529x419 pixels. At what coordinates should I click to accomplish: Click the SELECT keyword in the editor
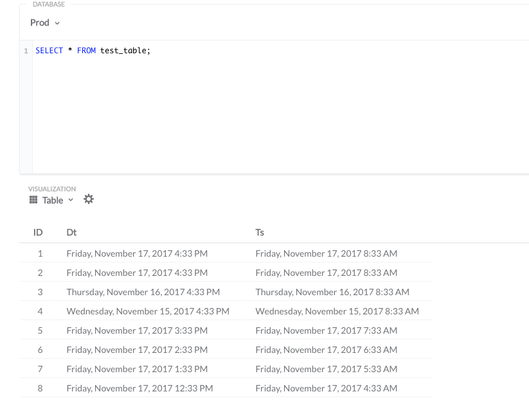coord(49,50)
